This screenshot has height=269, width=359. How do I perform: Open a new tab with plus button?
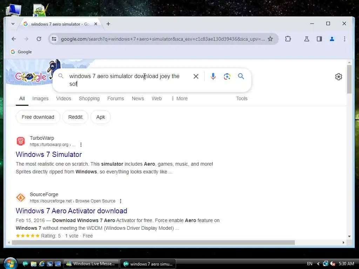point(108,24)
